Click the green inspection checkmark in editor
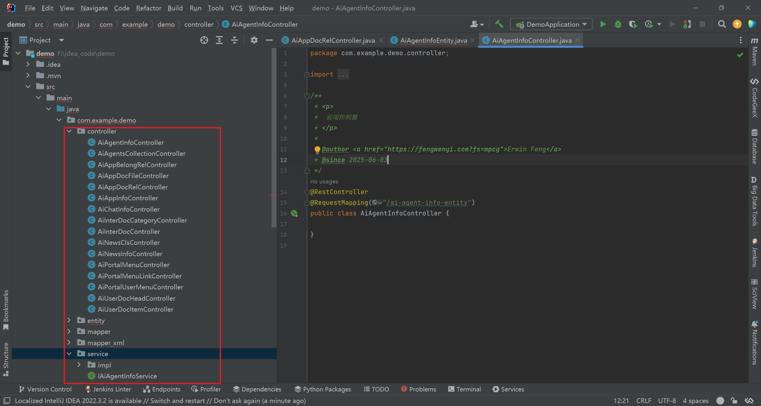The width and height of the screenshot is (761, 406). pyautogui.click(x=740, y=55)
